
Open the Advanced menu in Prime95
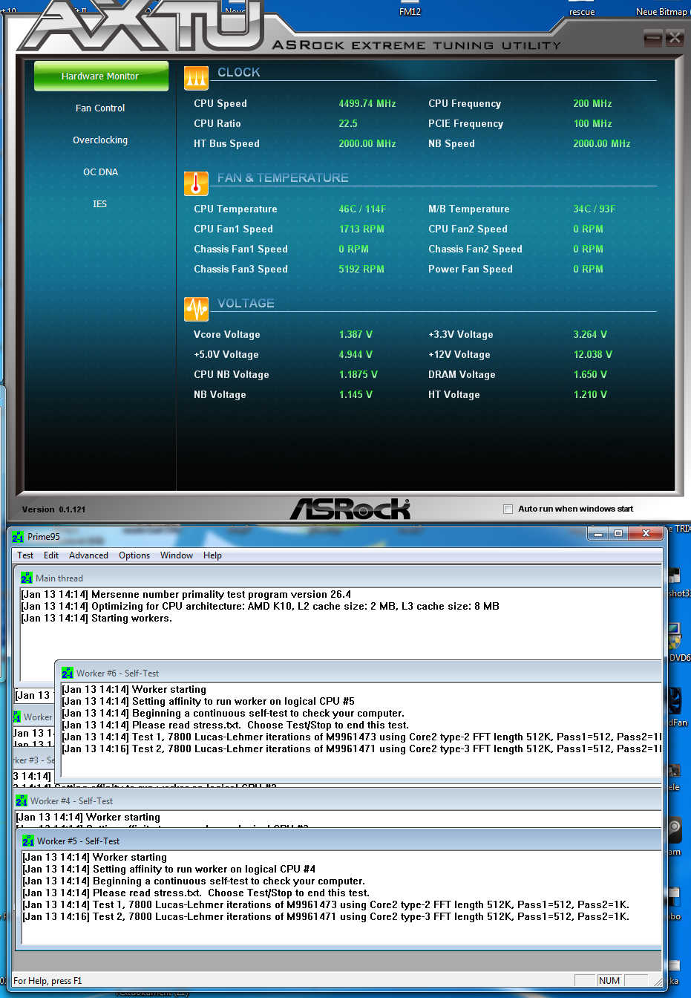[x=88, y=555]
